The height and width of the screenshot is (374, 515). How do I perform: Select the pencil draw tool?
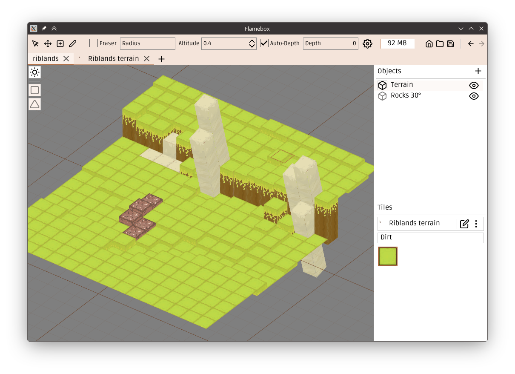[x=72, y=43]
